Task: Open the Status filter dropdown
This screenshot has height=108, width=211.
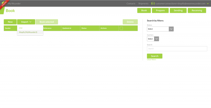Action: click(160, 29)
